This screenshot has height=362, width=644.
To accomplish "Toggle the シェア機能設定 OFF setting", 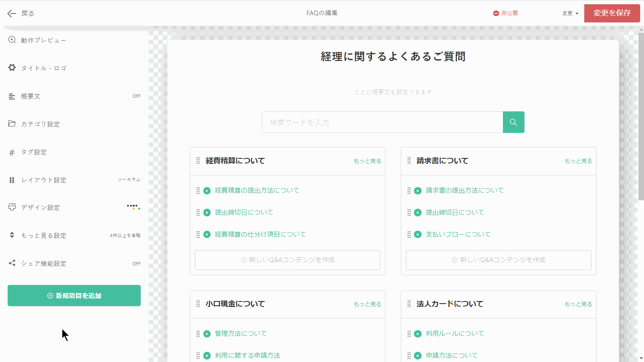I will (x=136, y=264).
